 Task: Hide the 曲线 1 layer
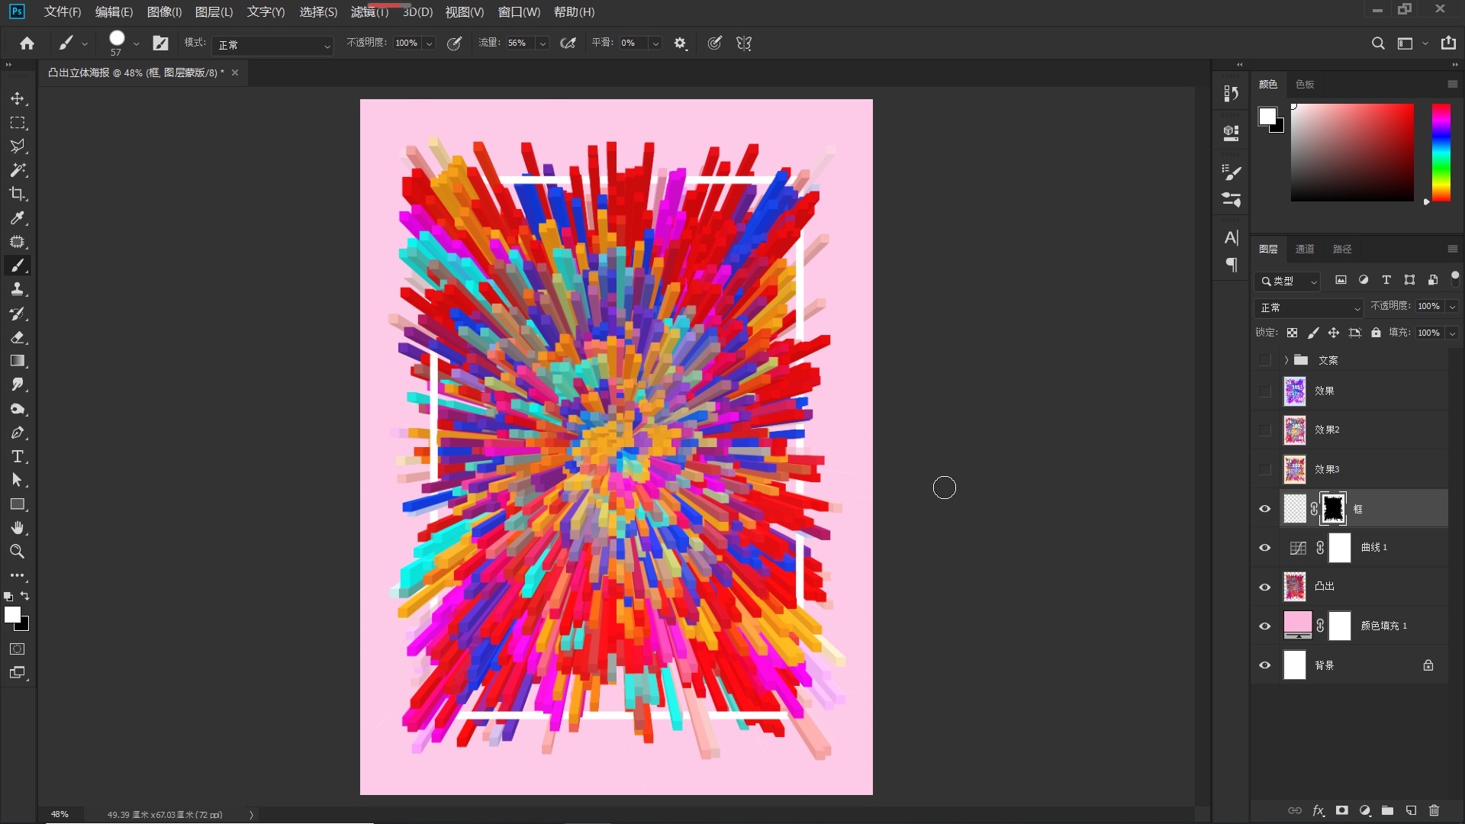(x=1264, y=548)
